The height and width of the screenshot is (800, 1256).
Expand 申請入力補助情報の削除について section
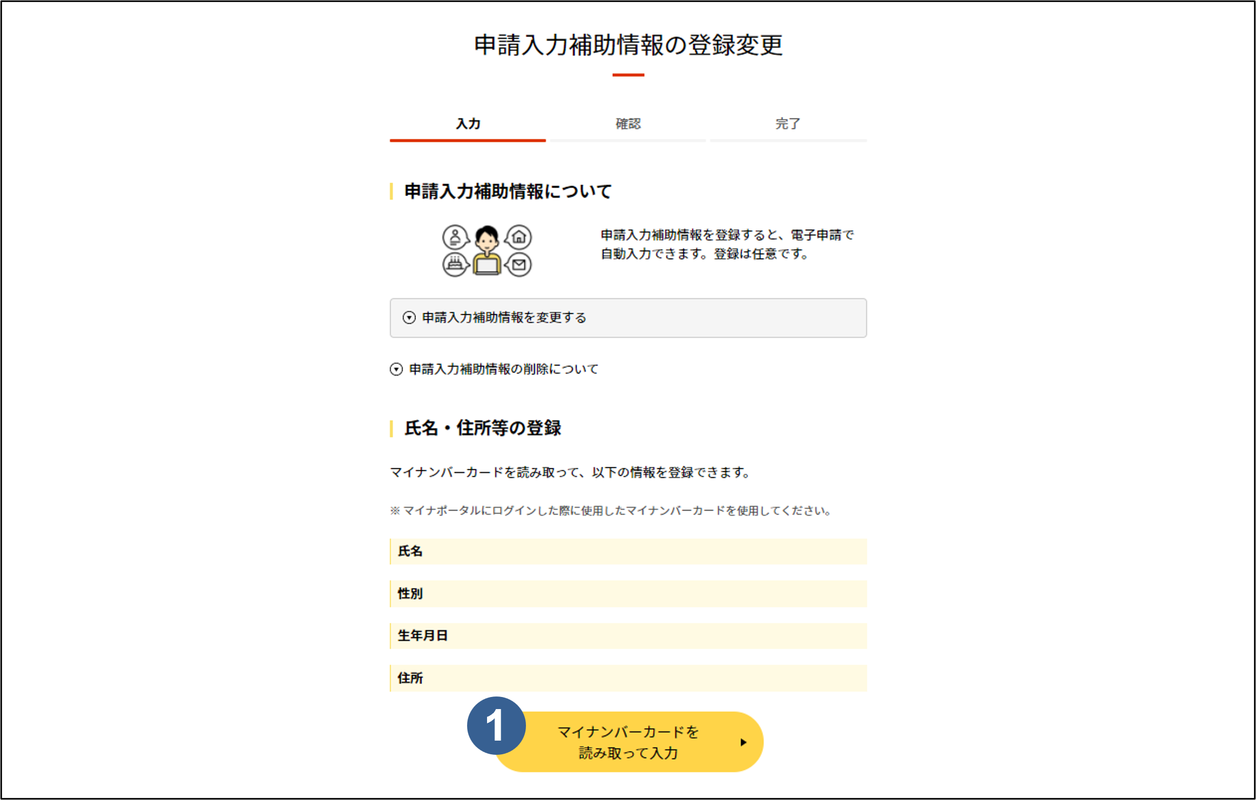point(494,369)
